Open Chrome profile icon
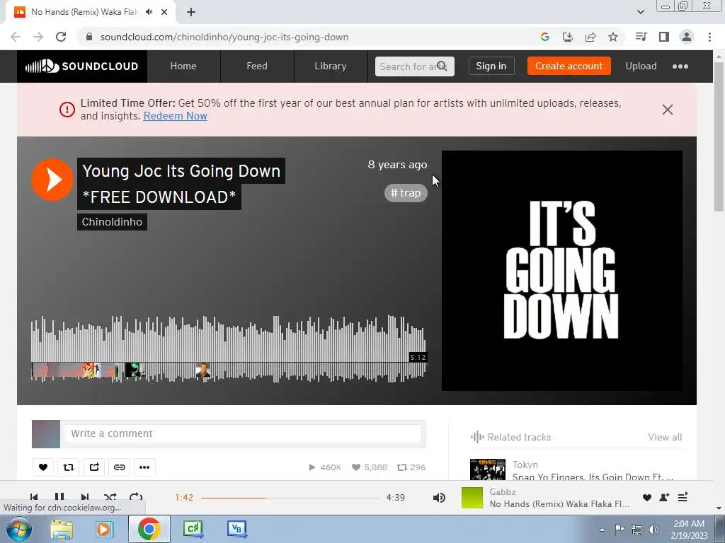Viewport: 725px width, 543px height. pyautogui.click(x=687, y=37)
